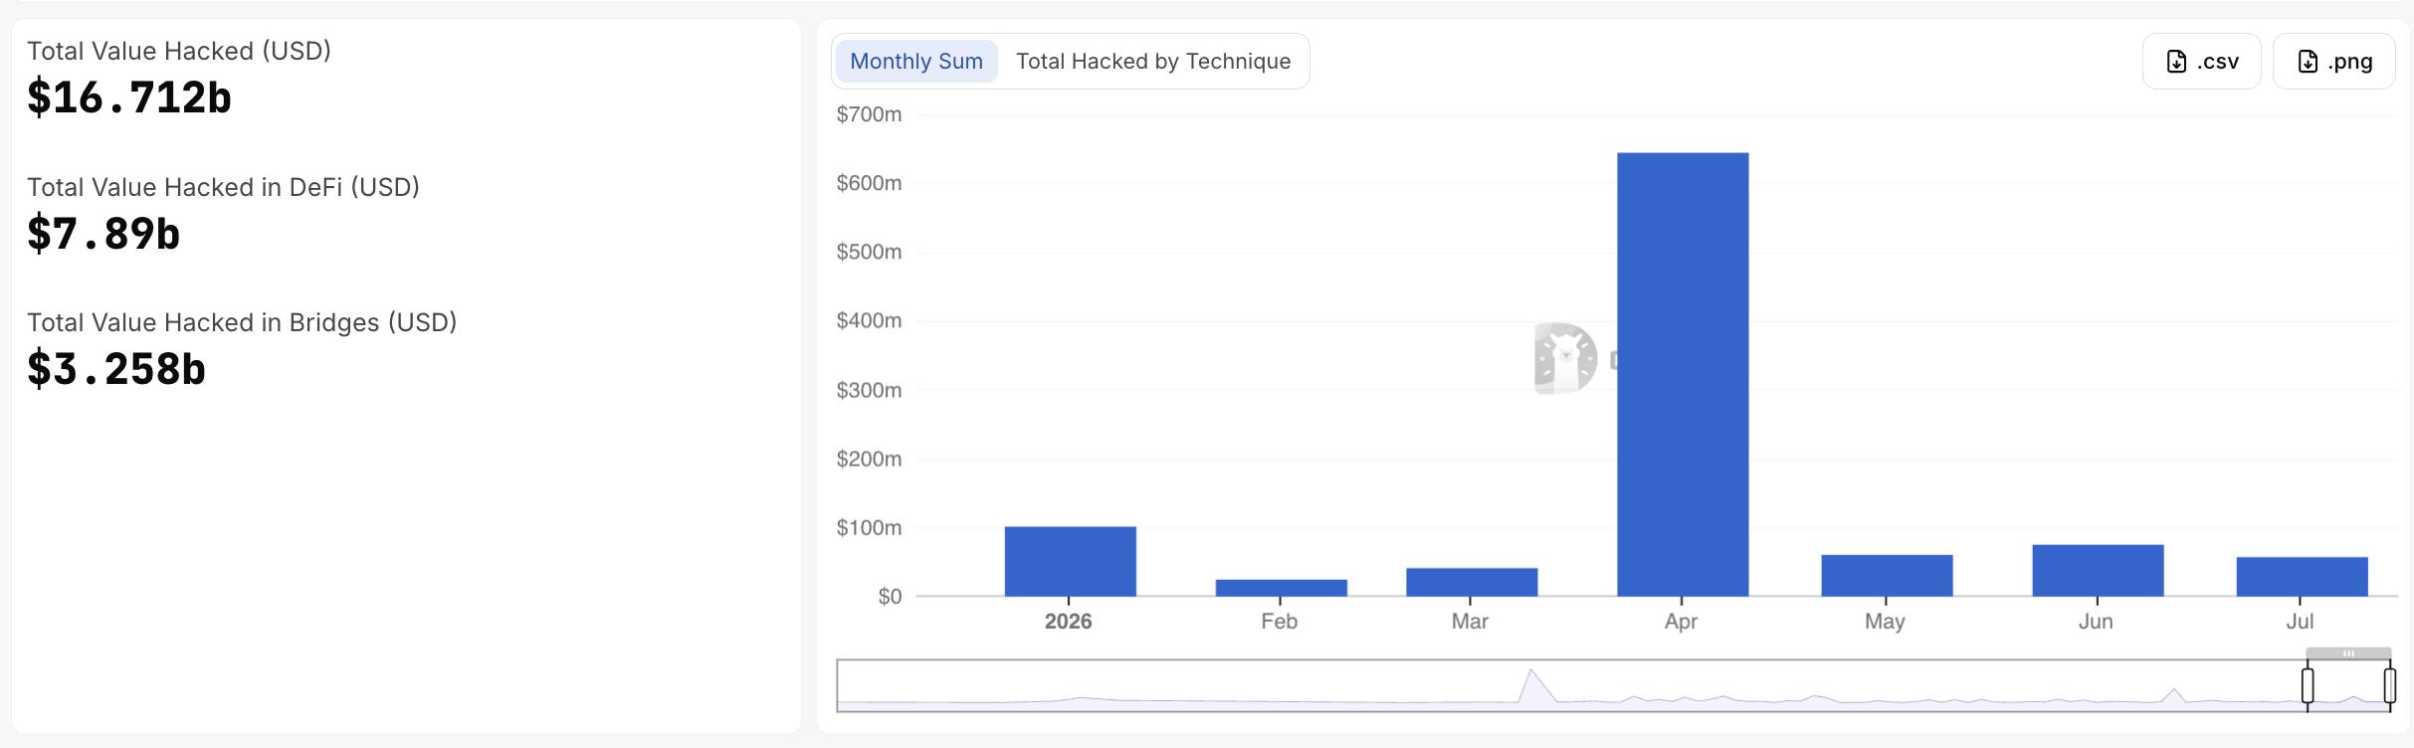This screenshot has width=2414, height=748.
Task: Click the .csv download file icon
Action: click(x=2176, y=62)
